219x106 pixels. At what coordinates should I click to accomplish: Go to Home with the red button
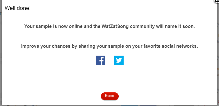click(x=110, y=96)
